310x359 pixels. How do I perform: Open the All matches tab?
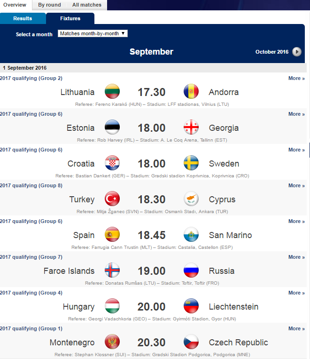coord(86,5)
